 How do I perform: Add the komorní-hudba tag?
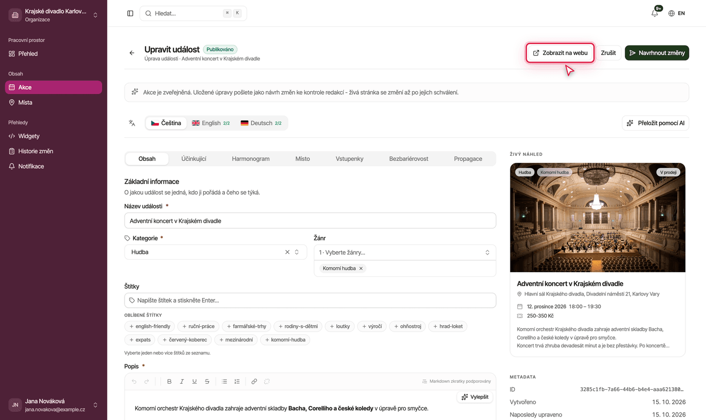click(x=285, y=340)
